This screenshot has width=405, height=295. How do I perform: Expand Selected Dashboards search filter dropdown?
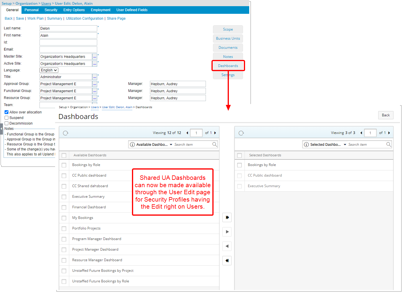tap(345, 145)
